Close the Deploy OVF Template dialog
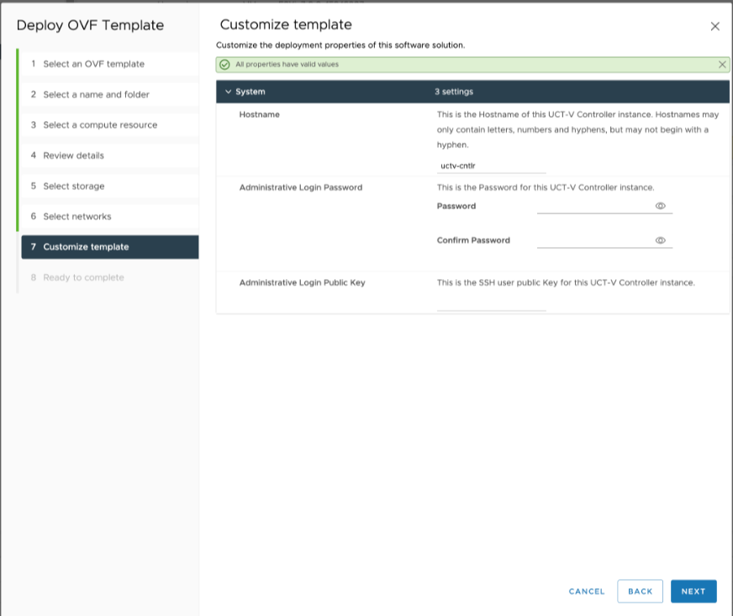Viewport: 733px width, 616px height. (715, 26)
